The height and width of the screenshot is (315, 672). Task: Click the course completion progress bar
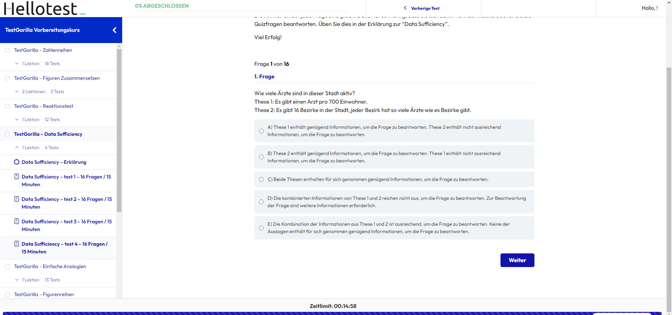point(241,12)
